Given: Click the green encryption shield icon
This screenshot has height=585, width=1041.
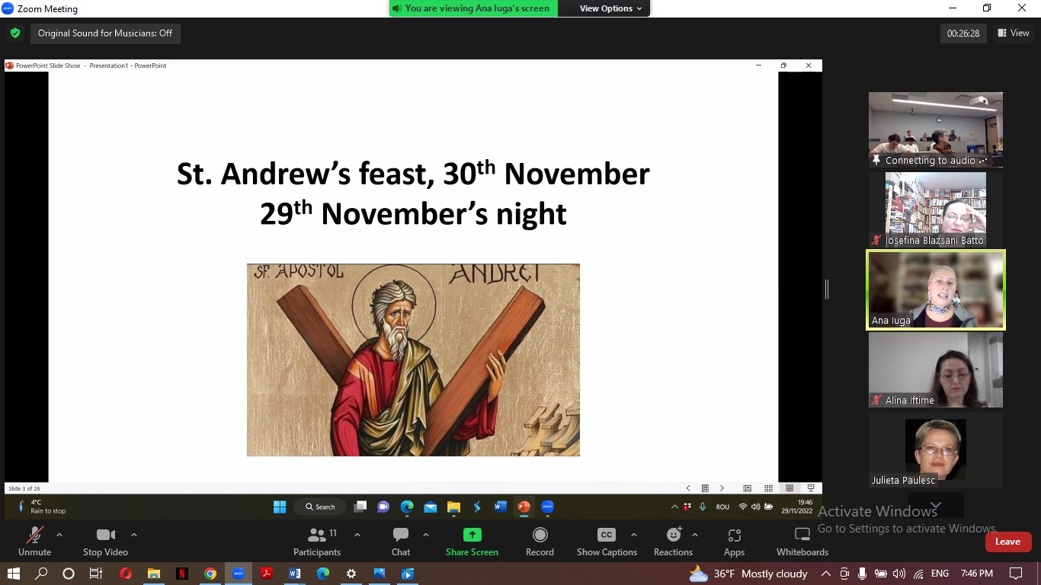Looking at the screenshot, I should pyautogui.click(x=14, y=33).
